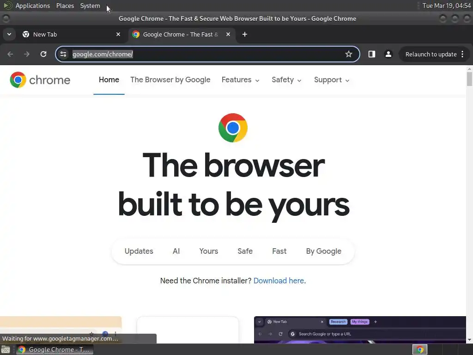Switch to the New Tab tab
This screenshot has height=355, width=473.
click(x=71, y=34)
